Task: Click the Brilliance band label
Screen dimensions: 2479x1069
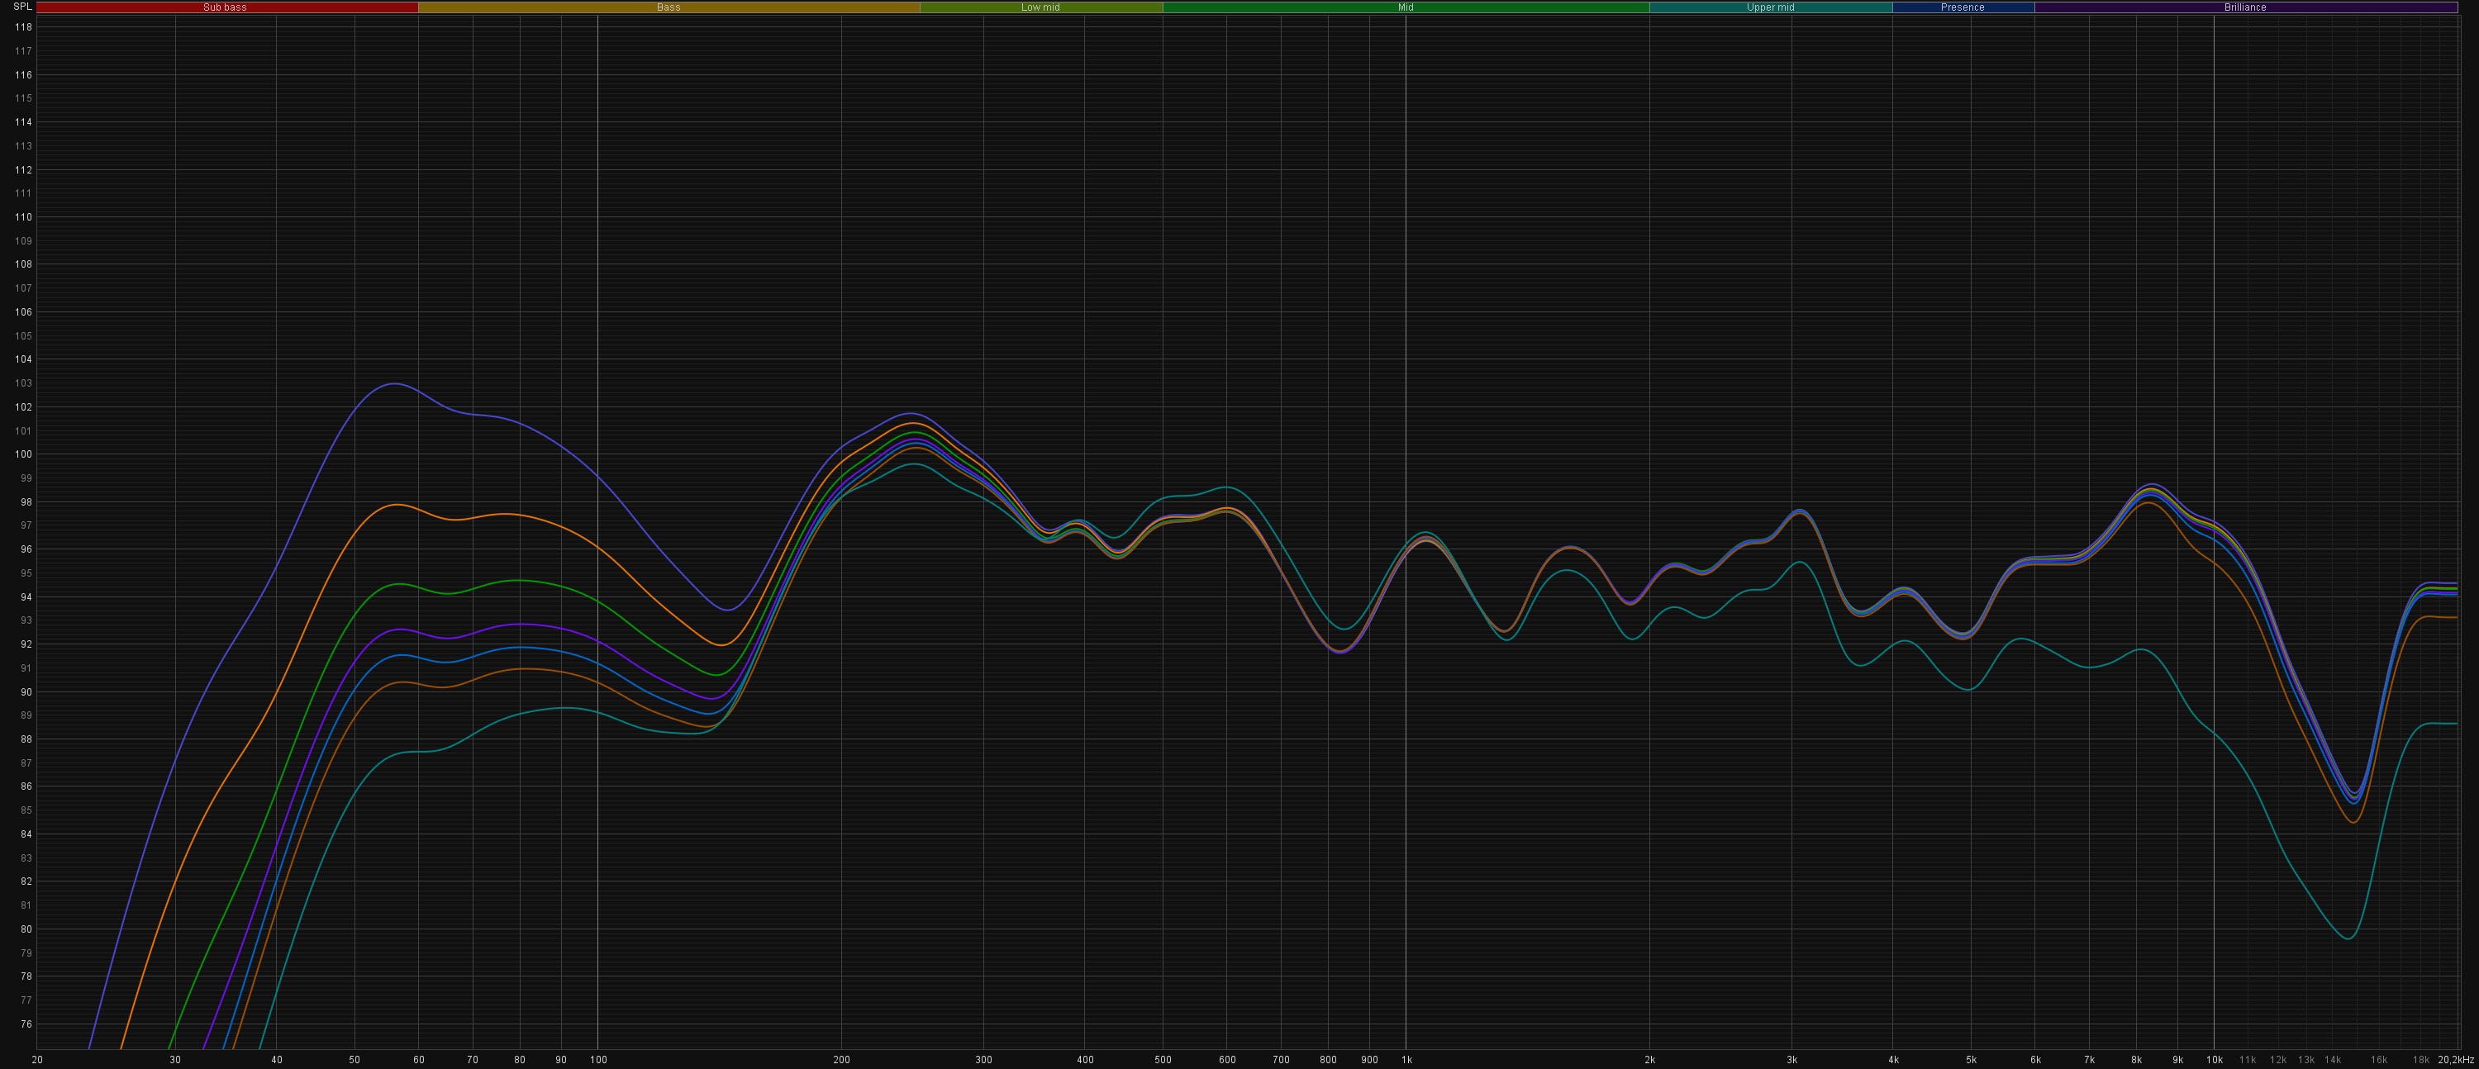Action: tap(2244, 7)
